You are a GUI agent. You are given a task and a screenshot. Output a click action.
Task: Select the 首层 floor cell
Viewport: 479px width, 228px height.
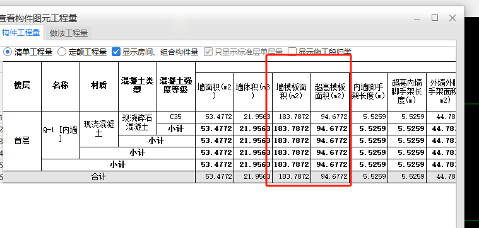(22, 141)
